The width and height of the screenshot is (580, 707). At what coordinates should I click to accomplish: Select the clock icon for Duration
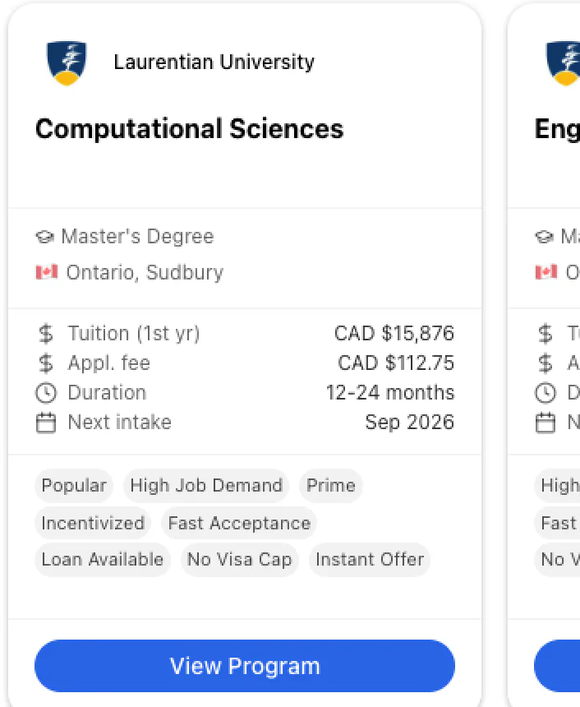click(x=46, y=392)
